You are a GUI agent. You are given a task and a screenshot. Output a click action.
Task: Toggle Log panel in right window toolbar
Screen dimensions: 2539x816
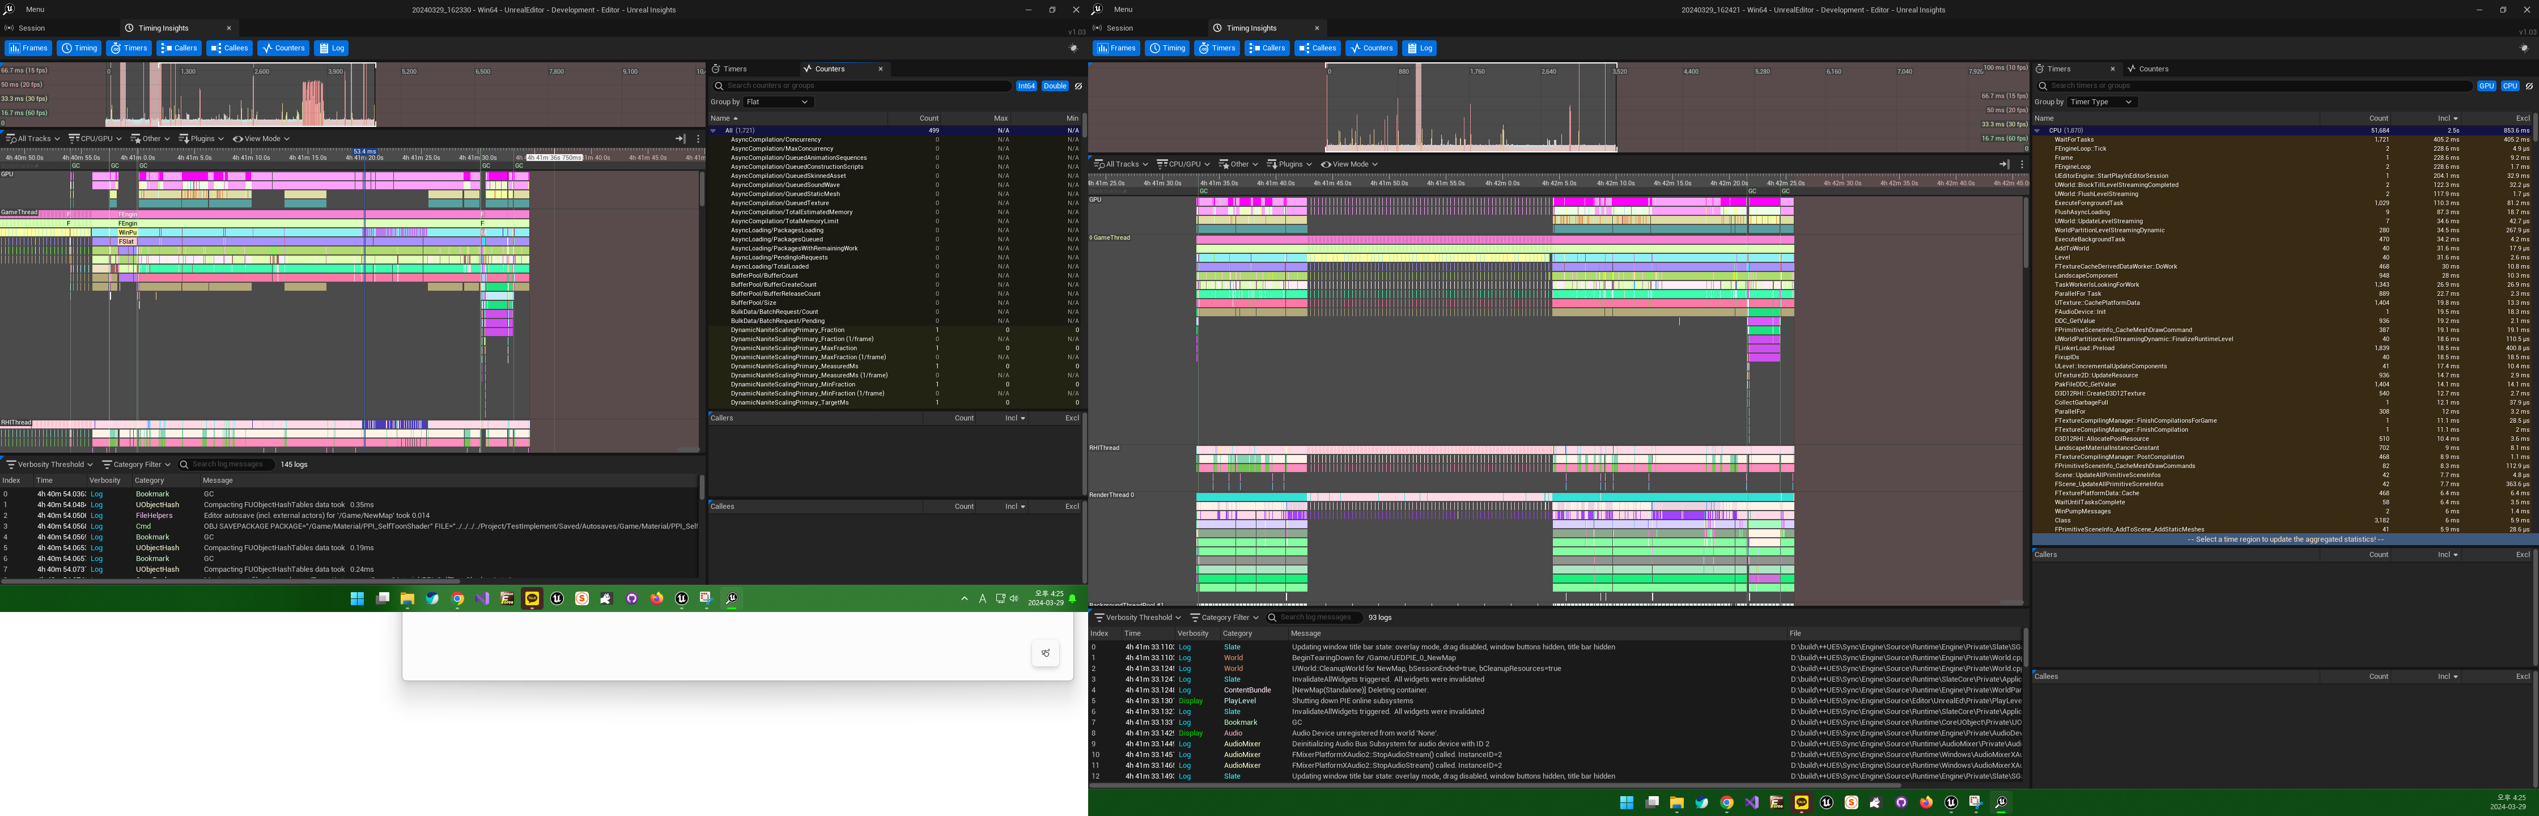click(x=1419, y=48)
